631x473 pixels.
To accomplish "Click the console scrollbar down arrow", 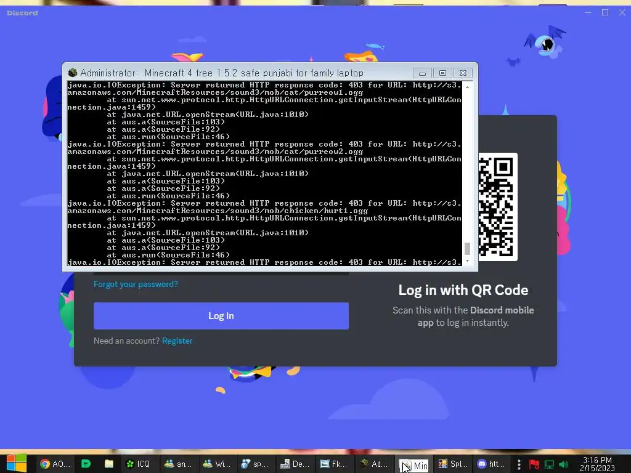I will click(x=467, y=261).
